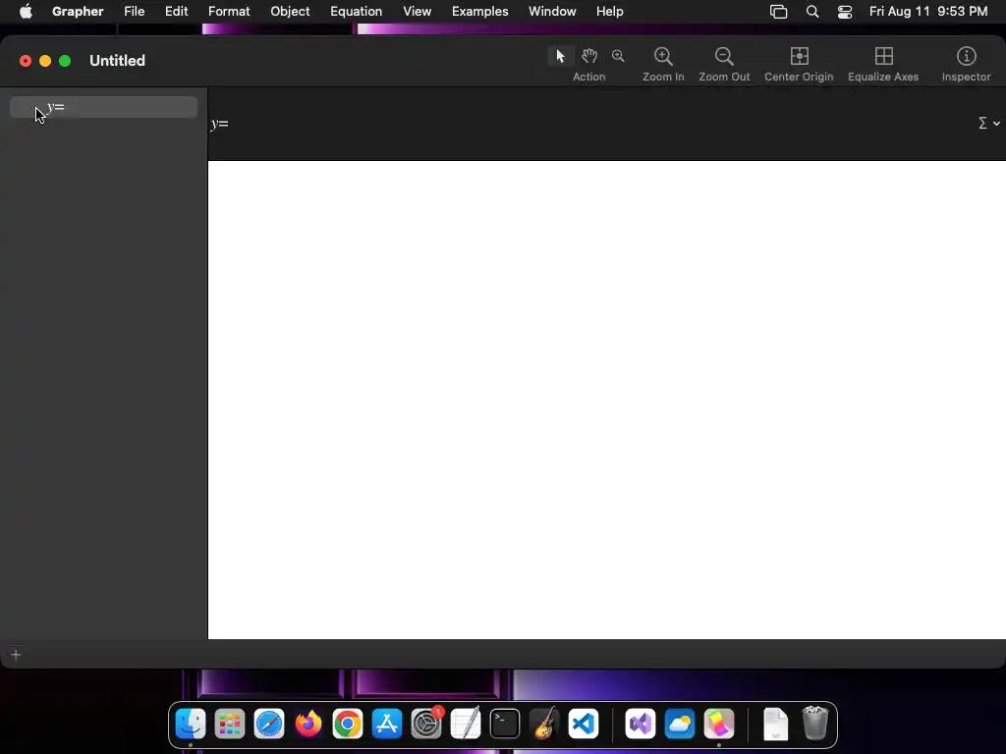Screen dimensions: 1006x754
Task: Select the magnifier zoom Action tool
Action: (x=619, y=56)
